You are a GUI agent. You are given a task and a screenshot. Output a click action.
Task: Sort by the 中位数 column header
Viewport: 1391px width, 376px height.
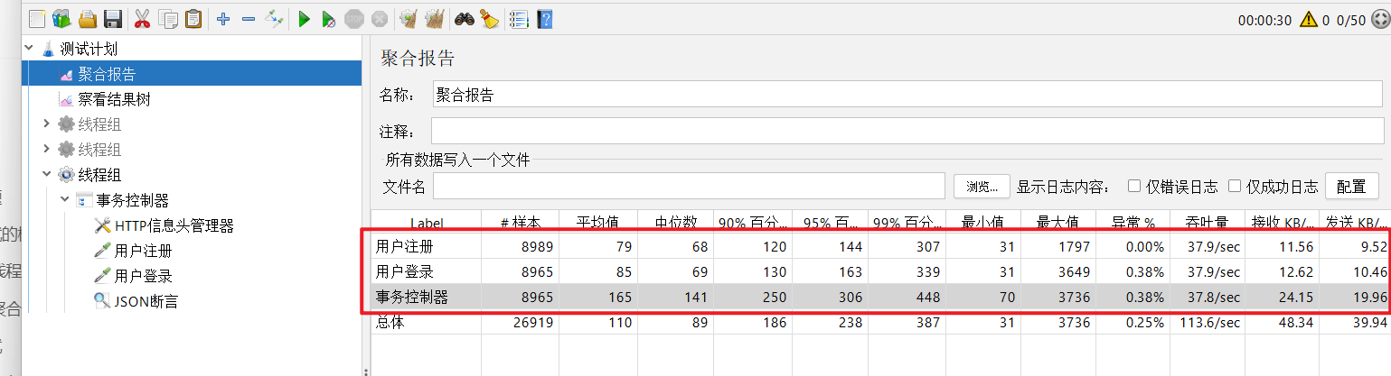pos(675,223)
